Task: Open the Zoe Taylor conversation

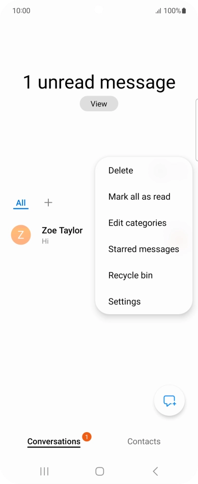Action: [52, 235]
